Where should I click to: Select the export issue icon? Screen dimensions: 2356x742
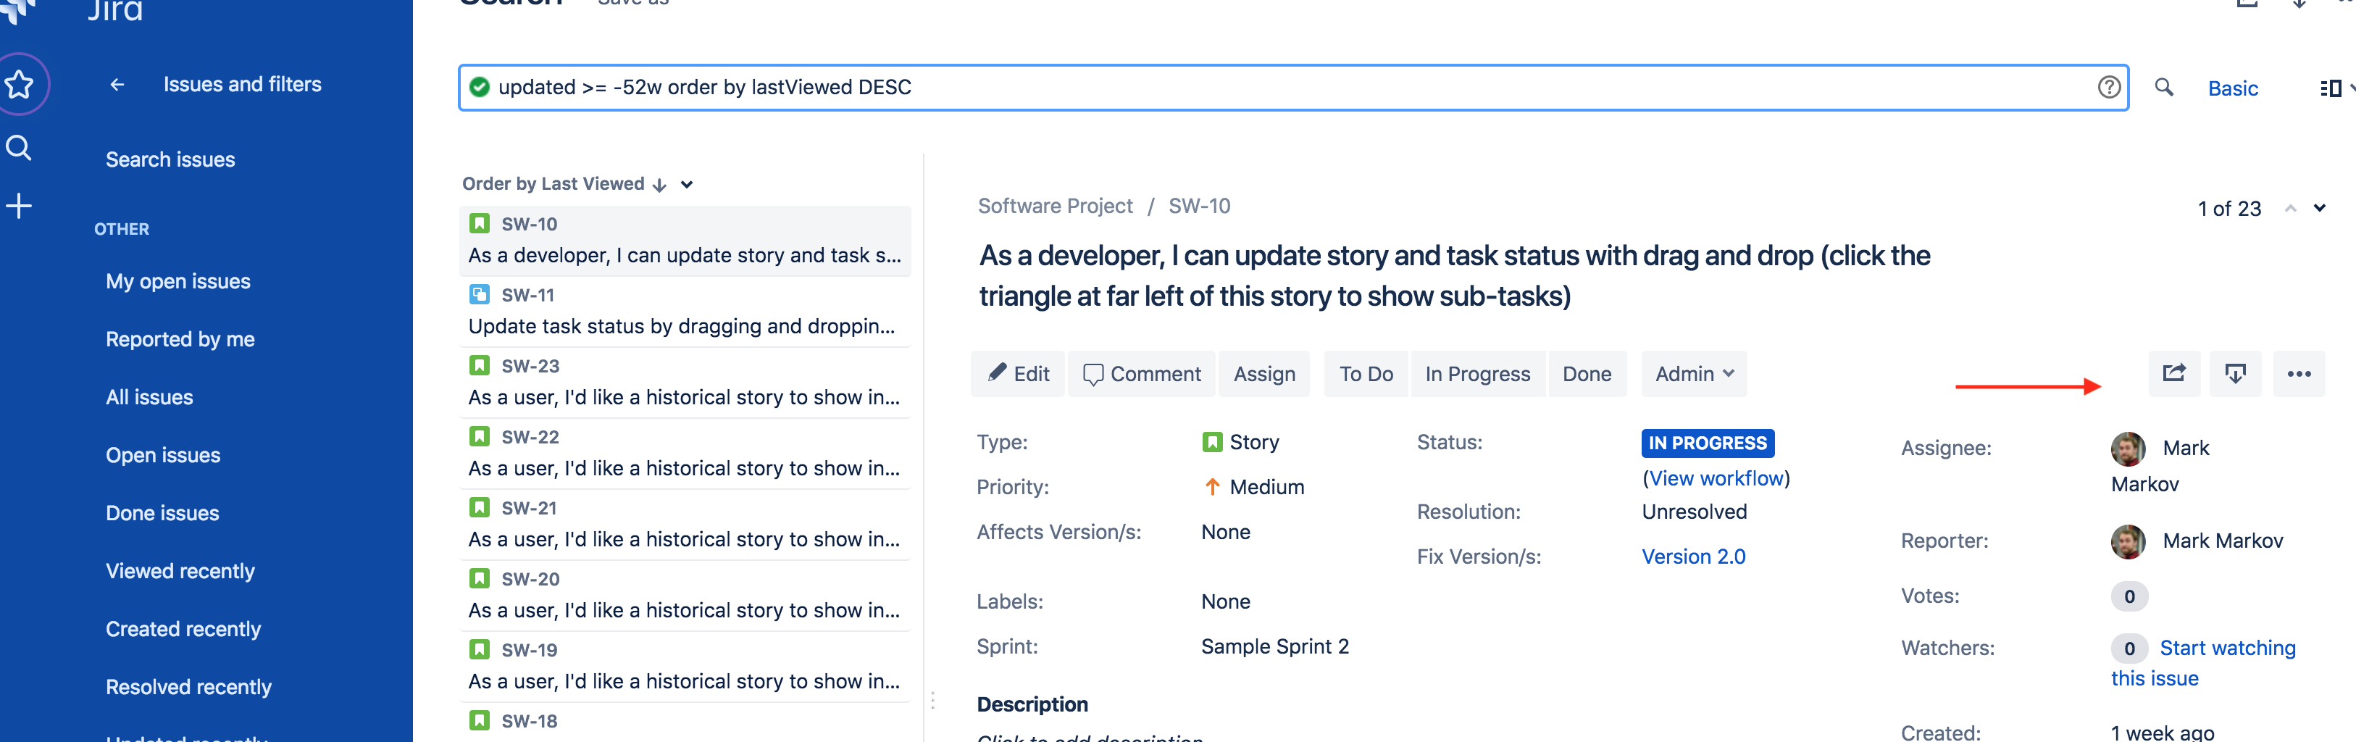point(2235,373)
